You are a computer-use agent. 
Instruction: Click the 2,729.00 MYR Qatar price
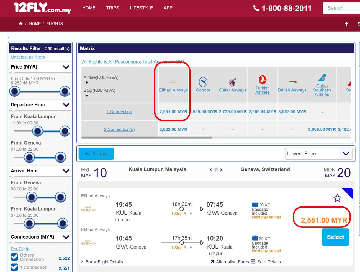click(233, 112)
